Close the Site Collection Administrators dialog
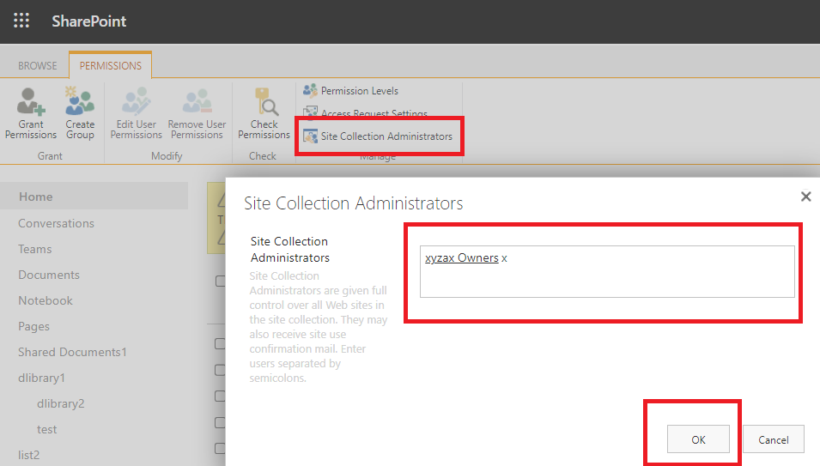The width and height of the screenshot is (820, 466). tap(806, 197)
